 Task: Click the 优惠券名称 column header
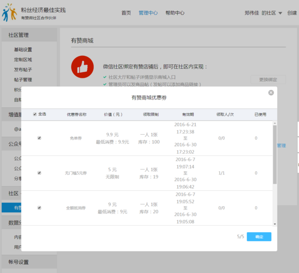pos(76,114)
